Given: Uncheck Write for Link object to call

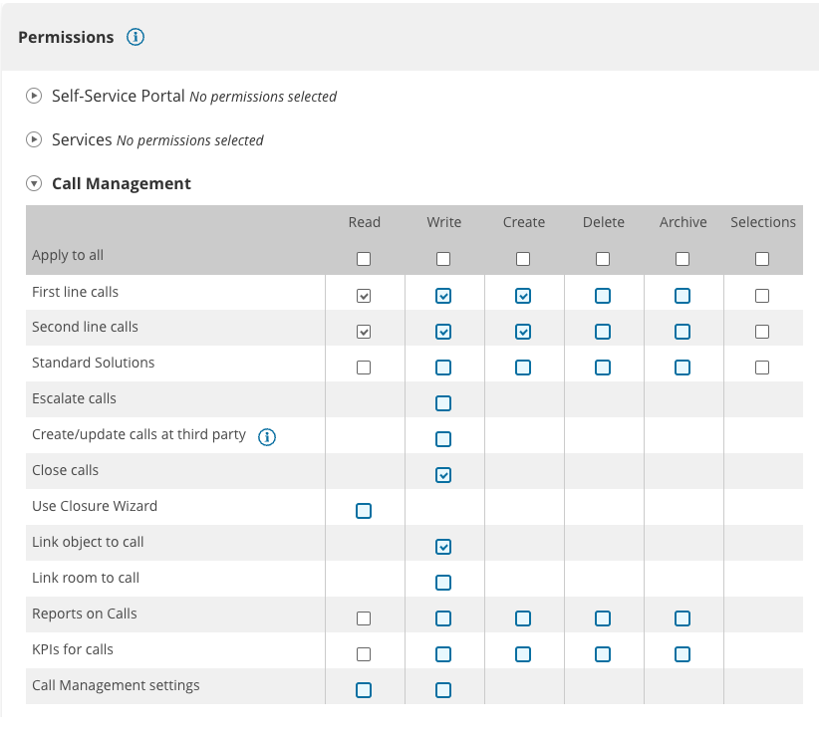Looking at the screenshot, I should 443,547.
